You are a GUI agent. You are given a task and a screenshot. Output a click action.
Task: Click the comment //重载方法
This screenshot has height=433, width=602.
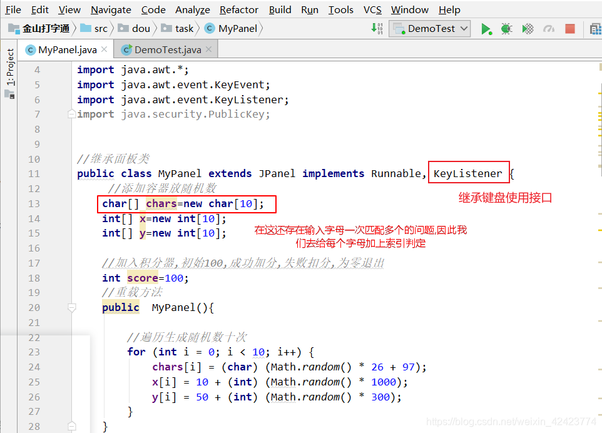point(132,292)
